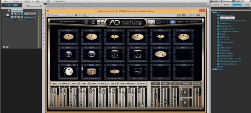Click the save preset disk icon
Screen dimensions: 251x113
pyautogui.click(x=93, y=22)
